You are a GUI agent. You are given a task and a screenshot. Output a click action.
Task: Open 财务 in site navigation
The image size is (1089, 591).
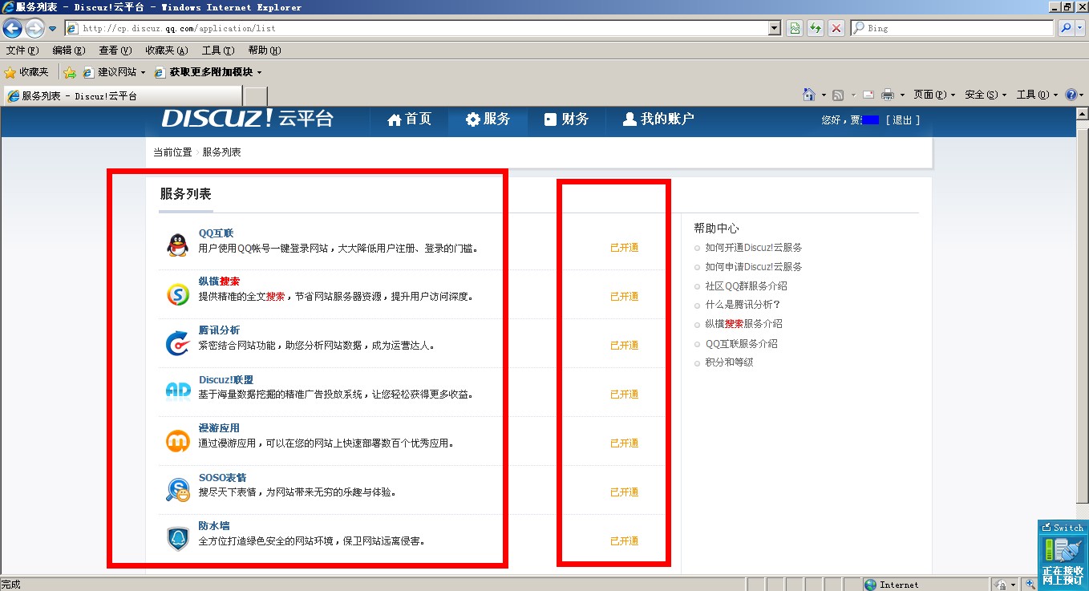point(566,119)
